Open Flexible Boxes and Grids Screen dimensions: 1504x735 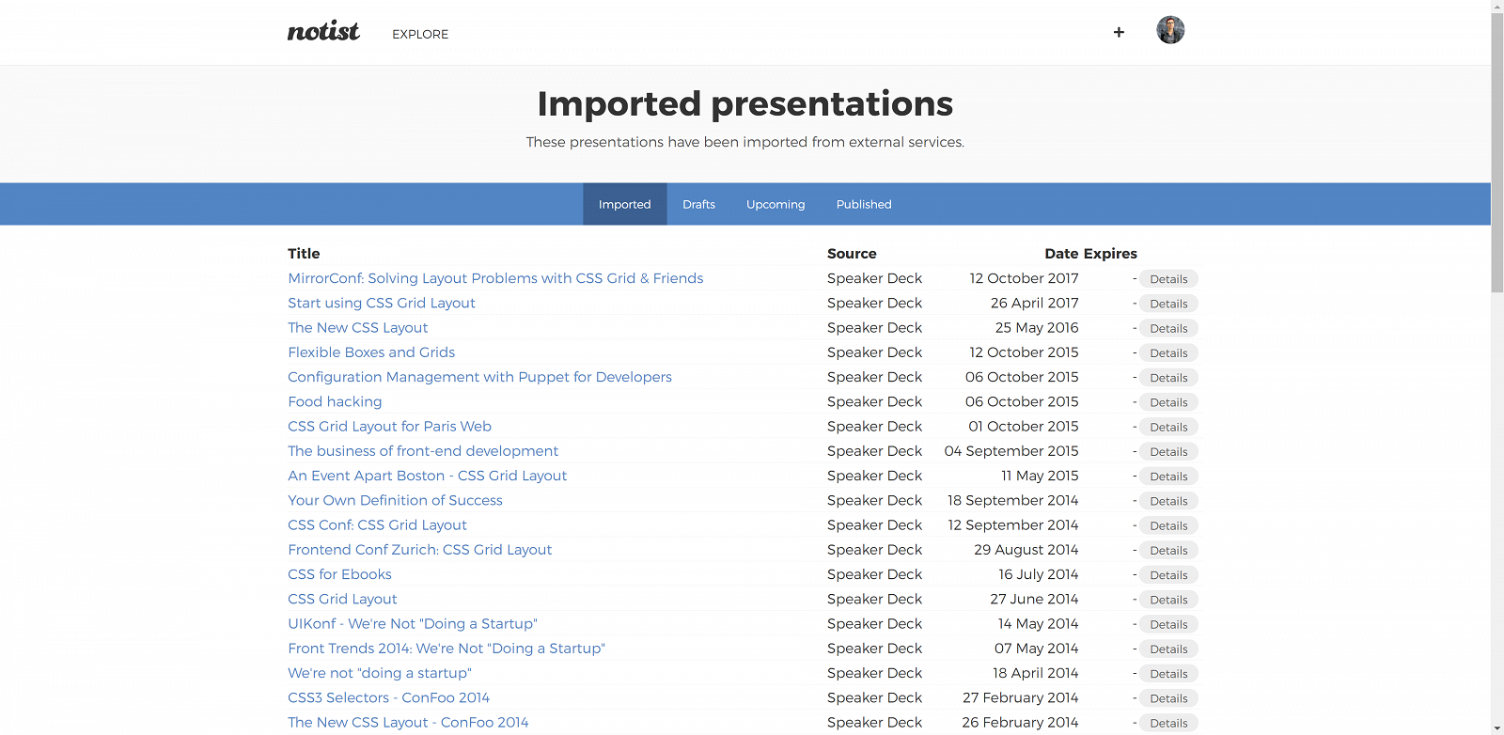pos(371,352)
